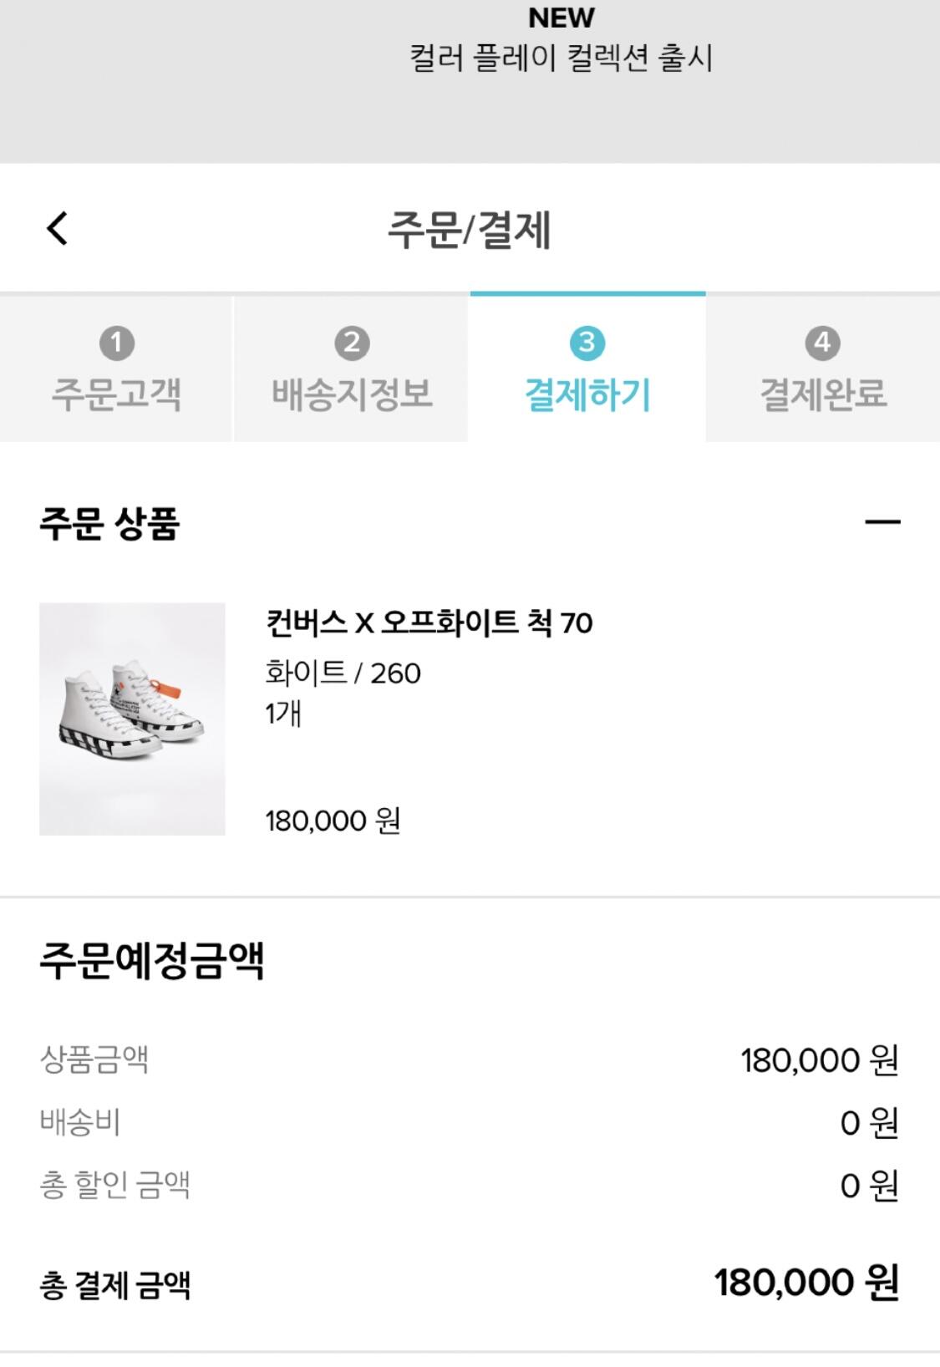Switch to the 주문고객 tab
Viewport: 940px width, 1367px height.
(x=116, y=394)
